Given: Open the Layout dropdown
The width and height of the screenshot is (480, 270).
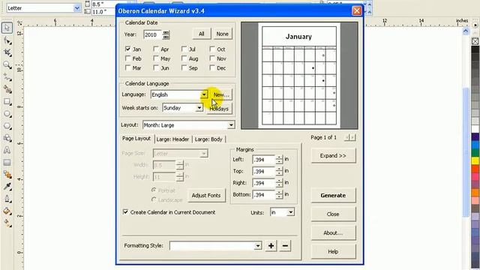Looking at the screenshot, I should 231,125.
